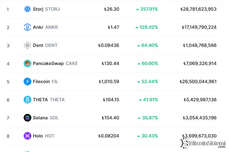This screenshot has height=152, width=229.
Task: Click Filecoin's ₺1,010.59 price
Action: tap(109, 81)
